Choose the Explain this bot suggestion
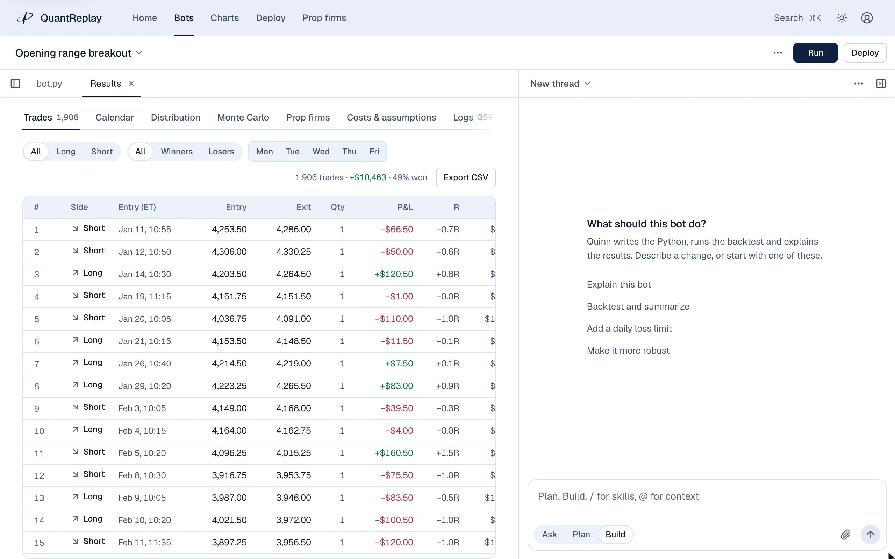Image resolution: width=895 pixels, height=559 pixels. click(619, 285)
